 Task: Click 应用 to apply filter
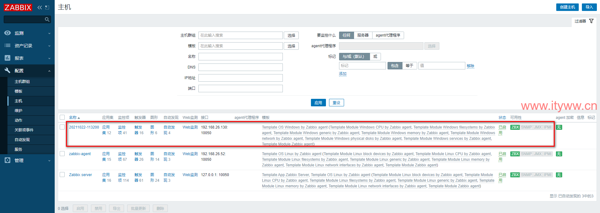point(318,103)
